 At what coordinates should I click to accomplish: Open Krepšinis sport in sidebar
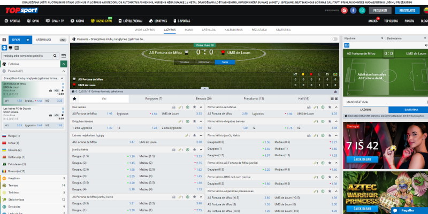[x=14, y=178]
